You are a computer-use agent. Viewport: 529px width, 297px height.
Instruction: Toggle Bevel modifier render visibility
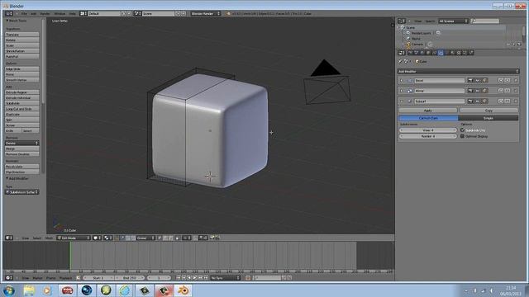[x=470, y=81]
